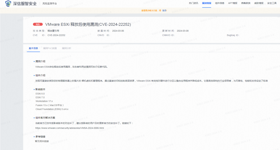This screenshot has height=150, width=280.
Task: Click the 风险监测平台 platform label
Action: point(50,4)
